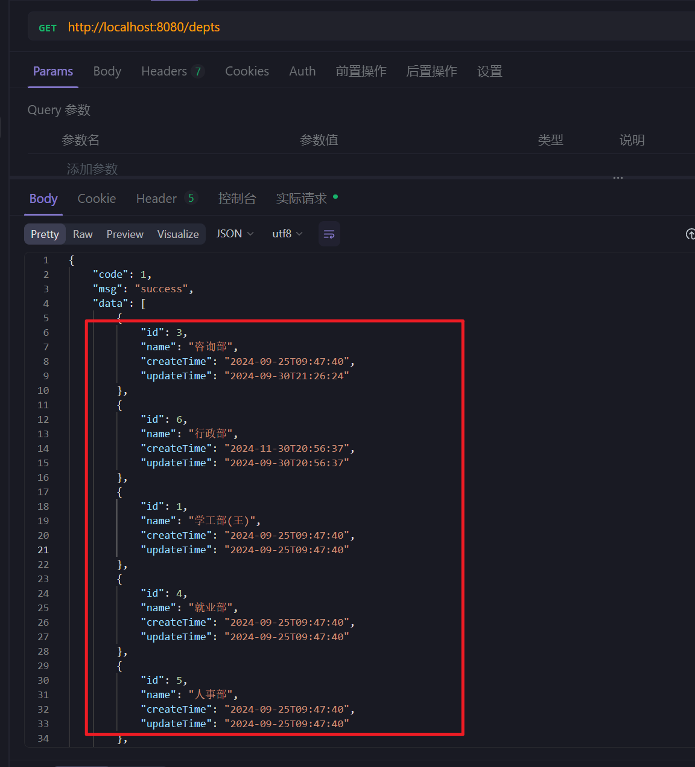
Task: Switch response view to Visualize
Action: click(x=178, y=234)
